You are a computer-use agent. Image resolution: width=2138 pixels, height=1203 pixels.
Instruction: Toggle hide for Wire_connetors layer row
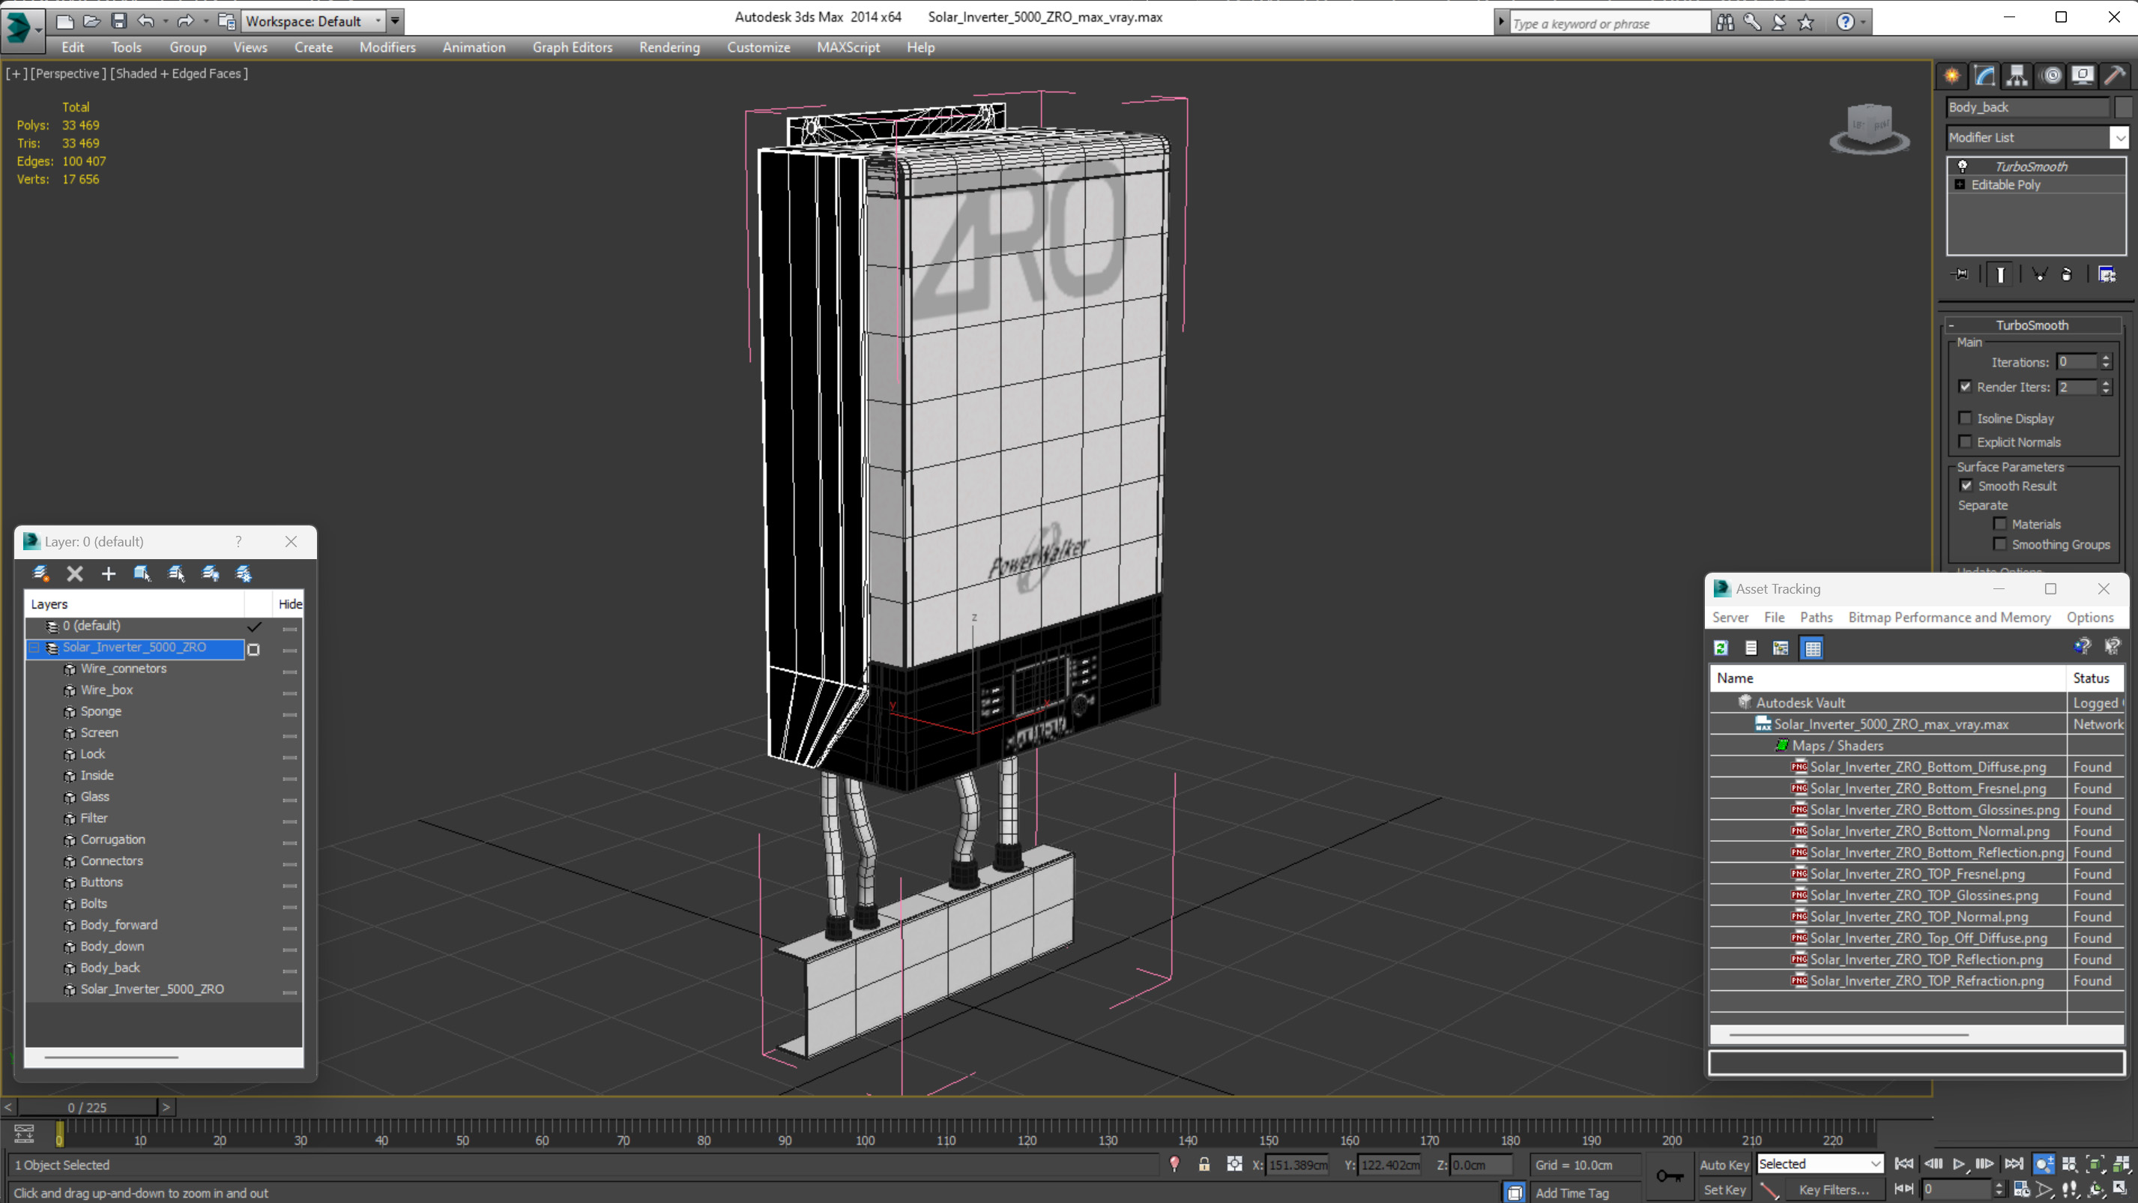[x=290, y=670]
